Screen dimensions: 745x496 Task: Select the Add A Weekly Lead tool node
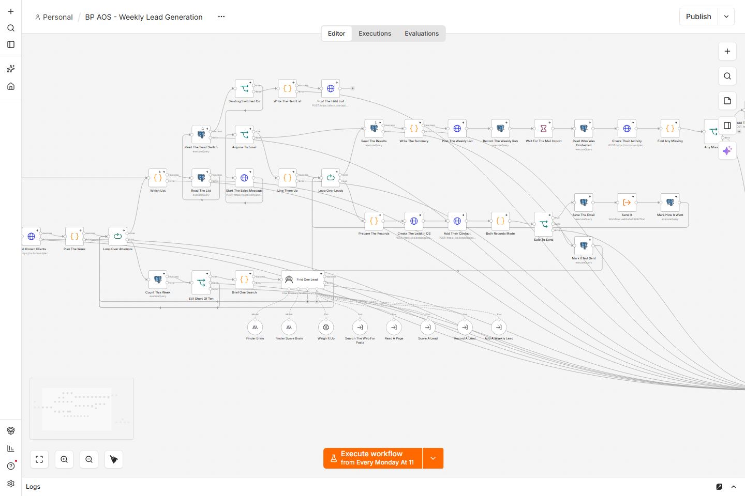[499, 327]
